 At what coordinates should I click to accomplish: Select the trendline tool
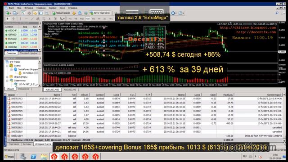click(32, 19)
